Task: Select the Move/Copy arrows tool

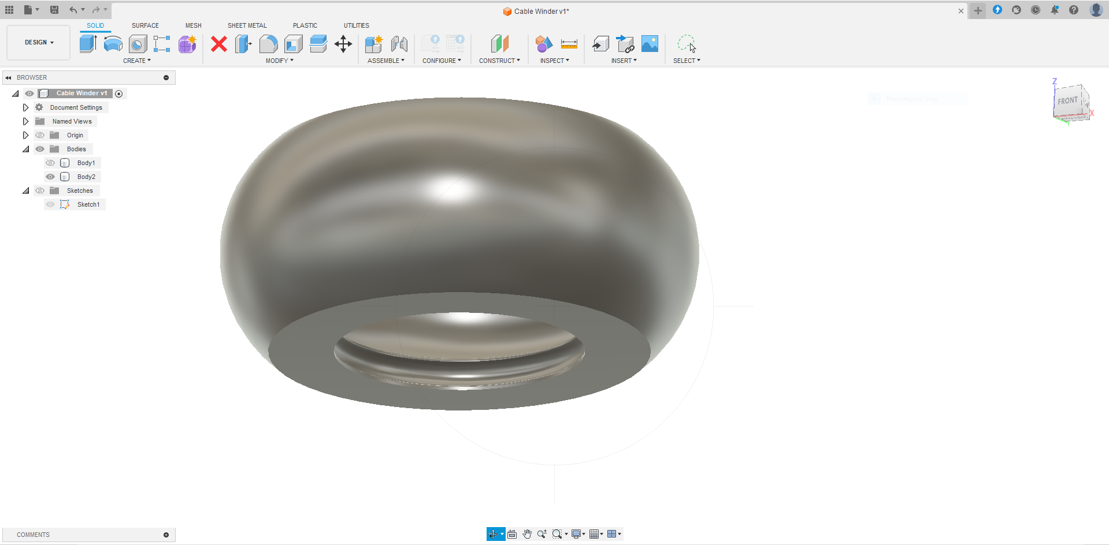Action: click(343, 44)
